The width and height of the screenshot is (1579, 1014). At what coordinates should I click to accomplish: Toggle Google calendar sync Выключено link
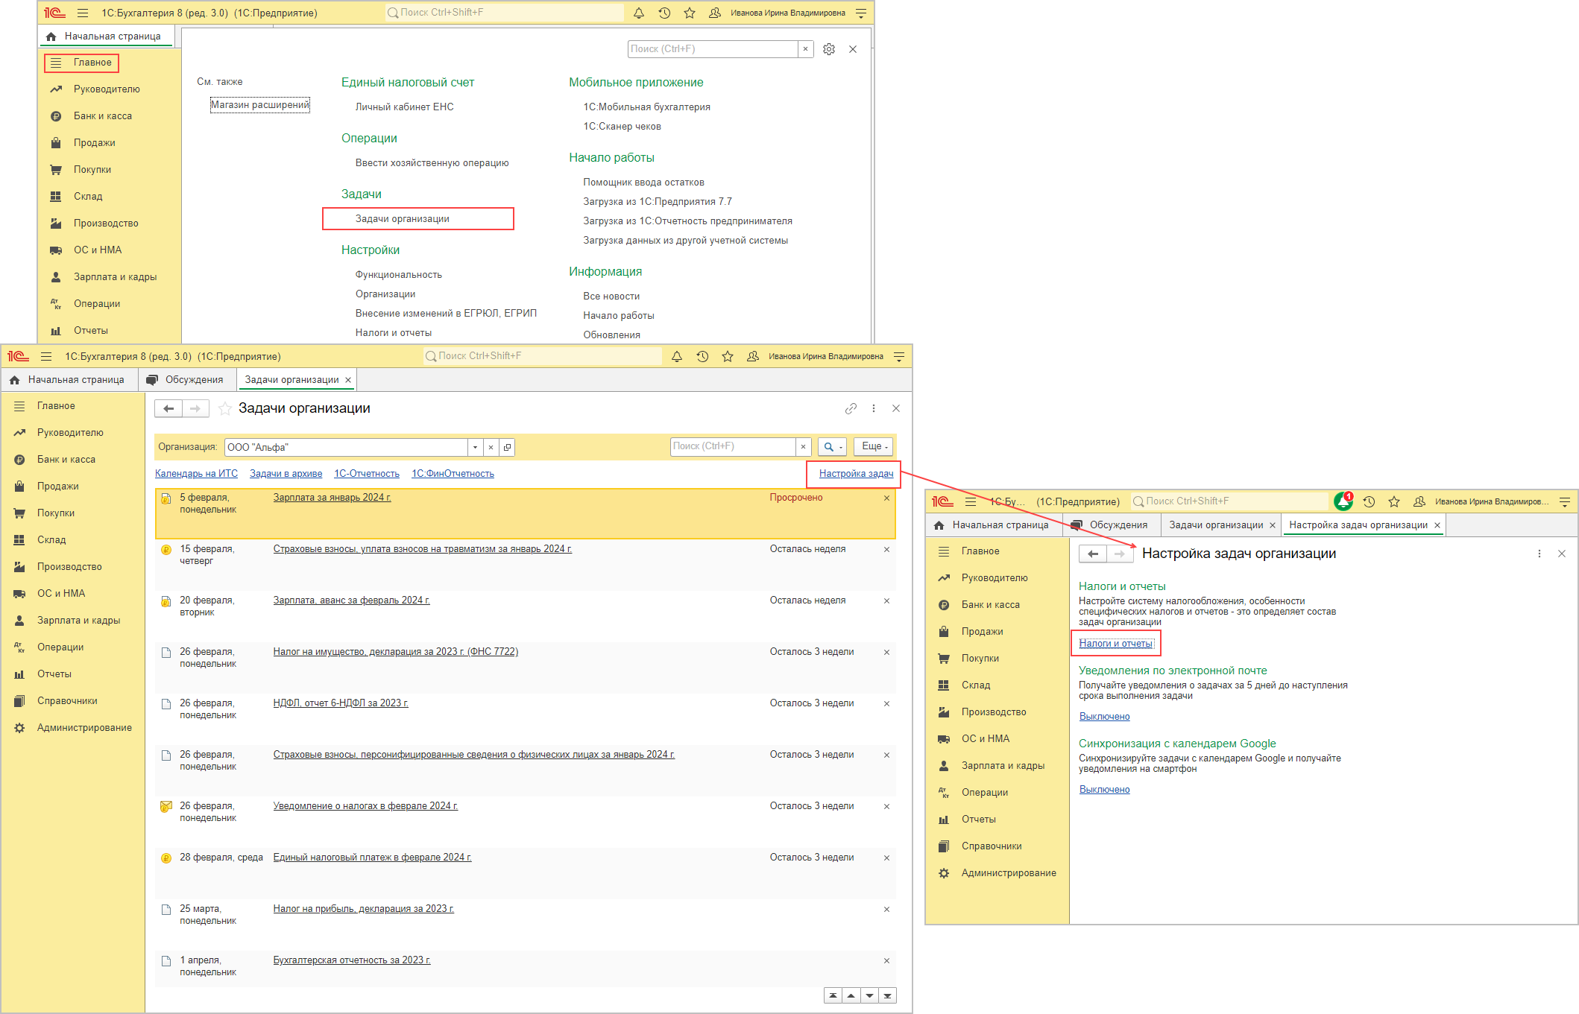(x=1105, y=790)
